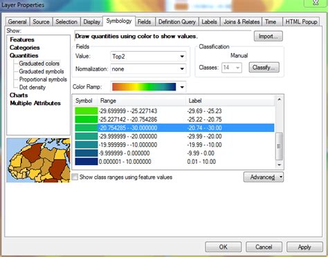Click label -20.74 - -30.00
The height and width of the screenshot is (257, 328).
[x=204, y=128]
